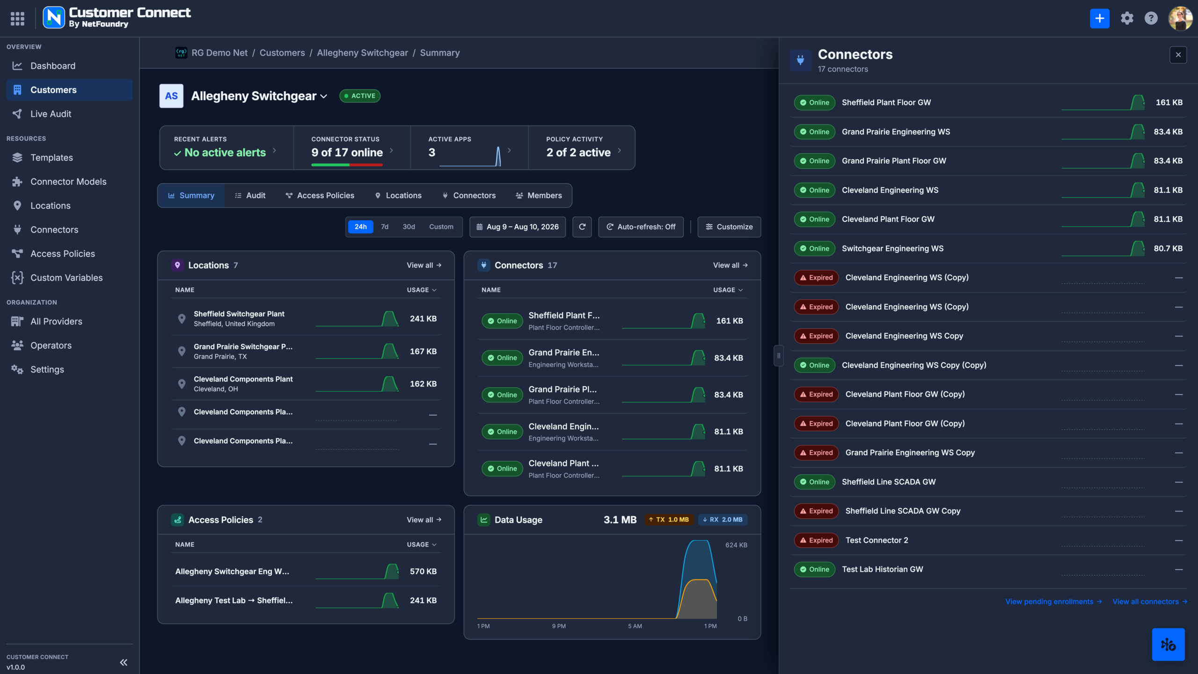Screen dimensions: 1198x674
Task: Switch to the Members tab
Action: click(x=539, y=196)
